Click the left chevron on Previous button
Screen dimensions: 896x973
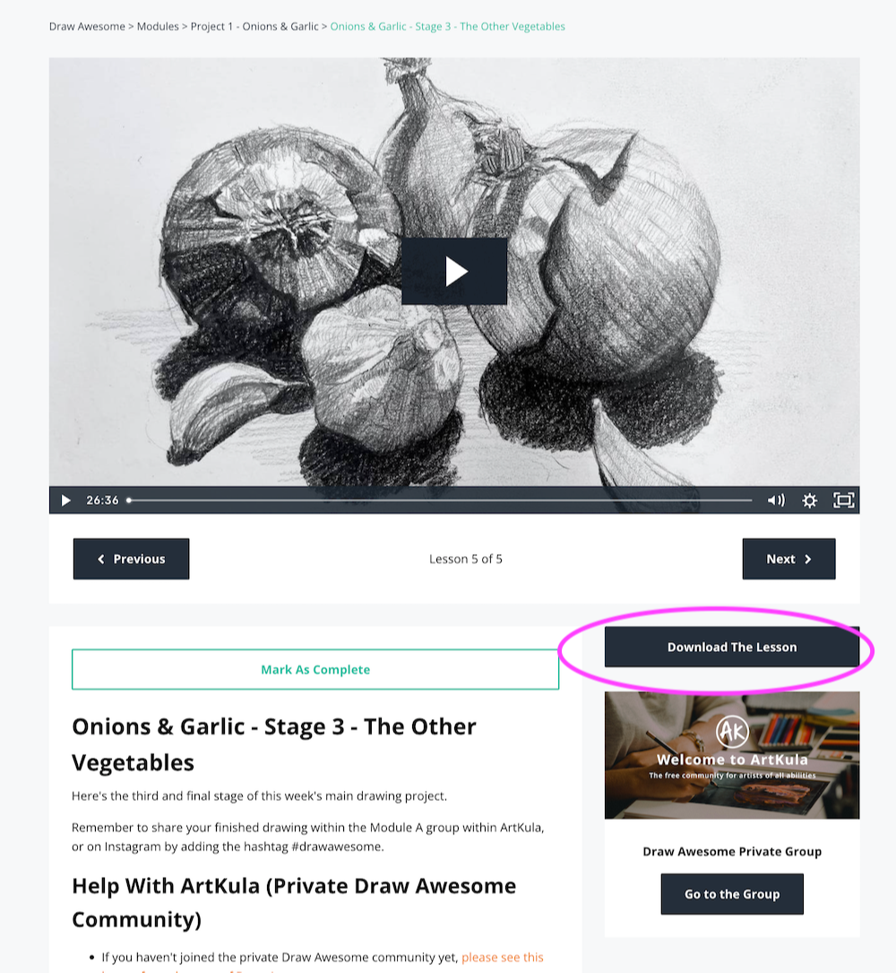click(101, 559)
